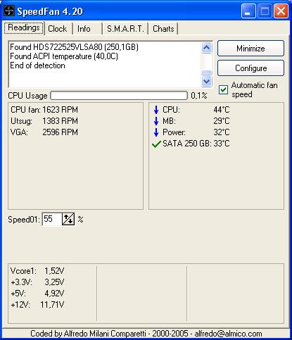Click the log scroll down arrow
This screenshot has height=340, width=292.
[x=207, y=81]
